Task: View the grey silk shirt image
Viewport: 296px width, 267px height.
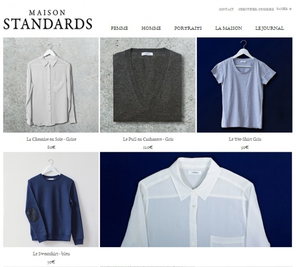Action: (51, 85)
